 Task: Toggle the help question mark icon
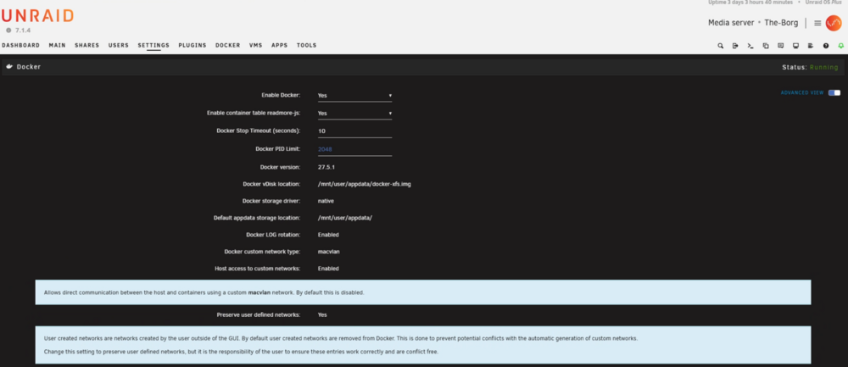point(826,46)
